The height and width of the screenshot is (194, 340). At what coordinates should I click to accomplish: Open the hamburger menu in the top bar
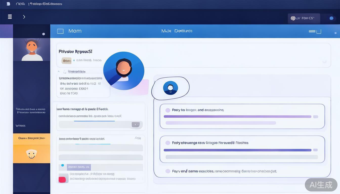(x=10, y=17)
